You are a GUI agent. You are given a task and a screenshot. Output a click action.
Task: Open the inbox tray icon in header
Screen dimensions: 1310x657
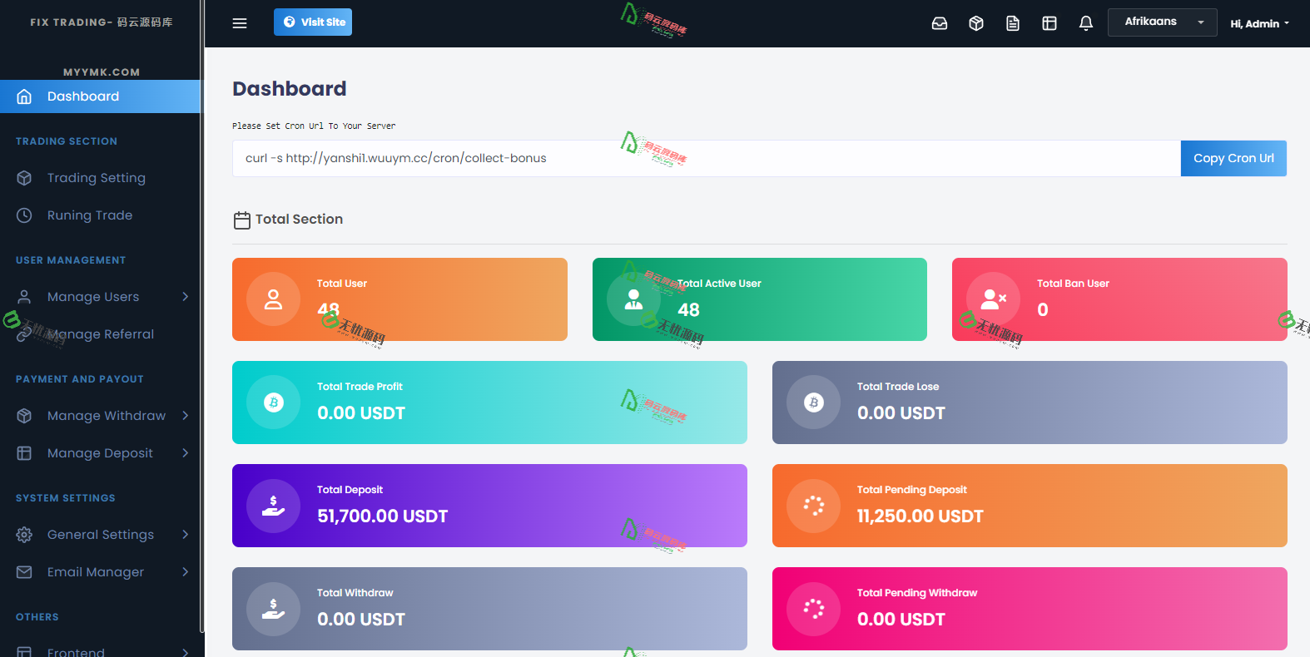point(940,23)
